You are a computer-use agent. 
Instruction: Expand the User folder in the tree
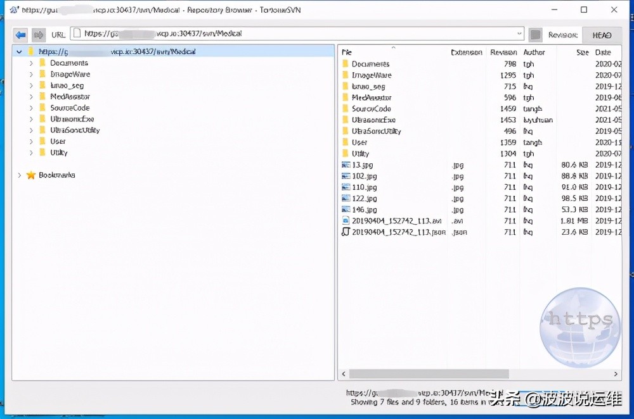[x=31, y=142]
